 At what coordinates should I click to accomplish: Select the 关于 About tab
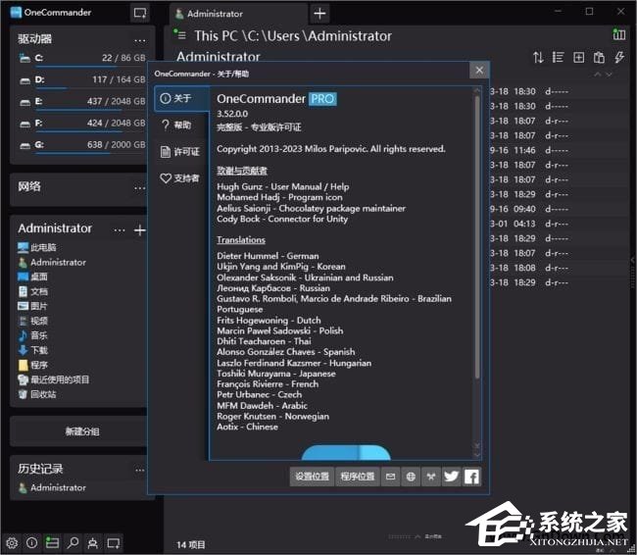click(181, 98)
